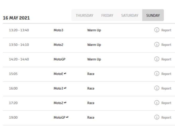Click the info icon for Moto3 Race
The width and height of the screenshot is (175, 127).
point(157,88)
